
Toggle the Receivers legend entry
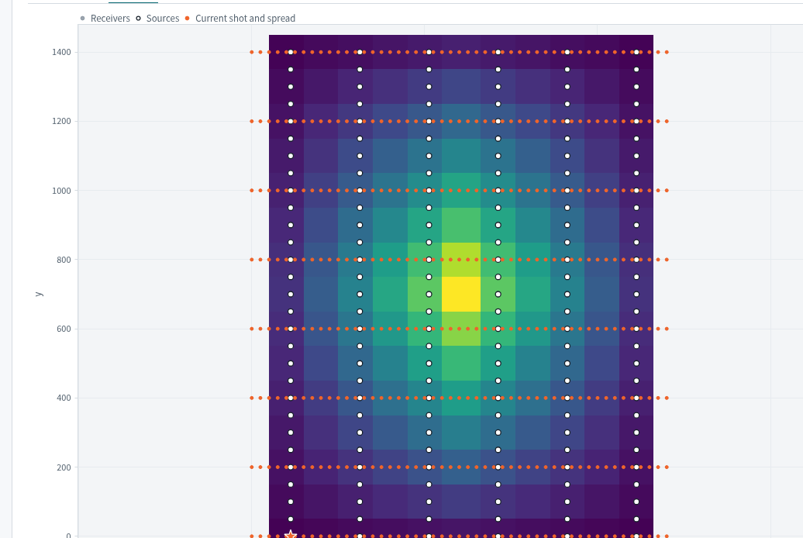(x=105, y=19)
